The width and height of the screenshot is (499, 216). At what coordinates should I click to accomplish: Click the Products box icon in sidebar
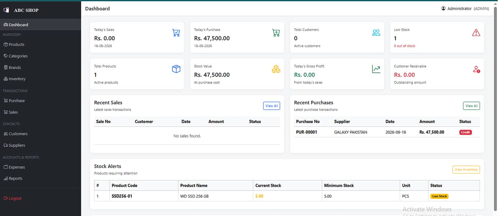coord(6,45)
